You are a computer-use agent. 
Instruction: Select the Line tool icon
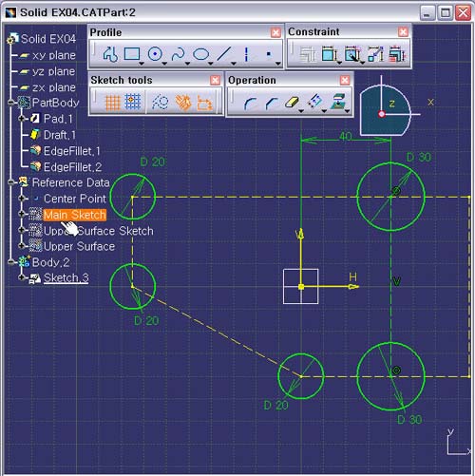[224, 54]
